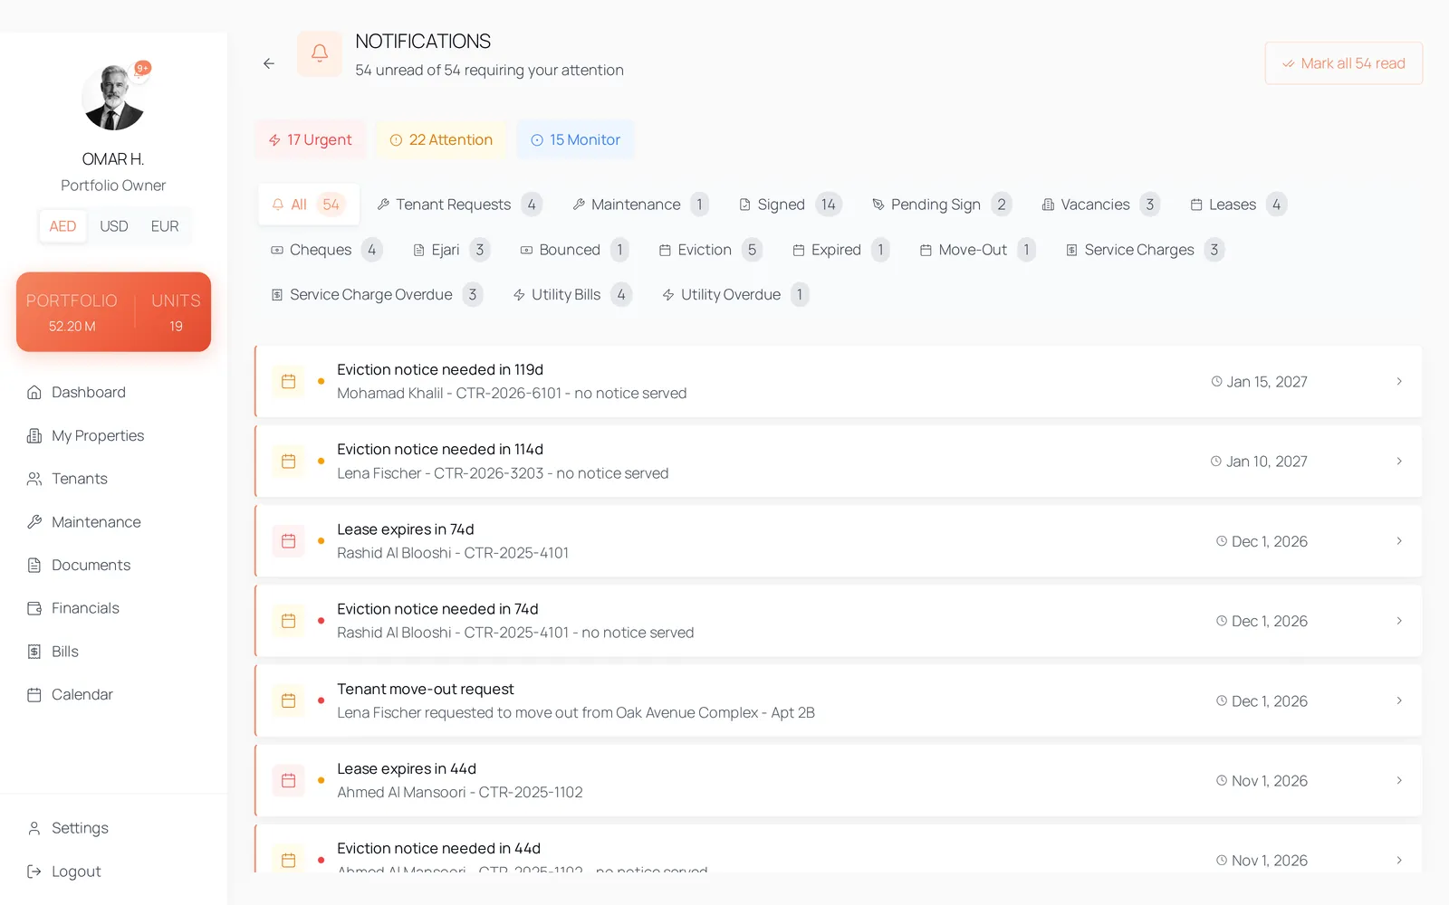The image size is (1449, 905).
Task: Filter by 17 Urgent notifications
Action: [311, 139]
